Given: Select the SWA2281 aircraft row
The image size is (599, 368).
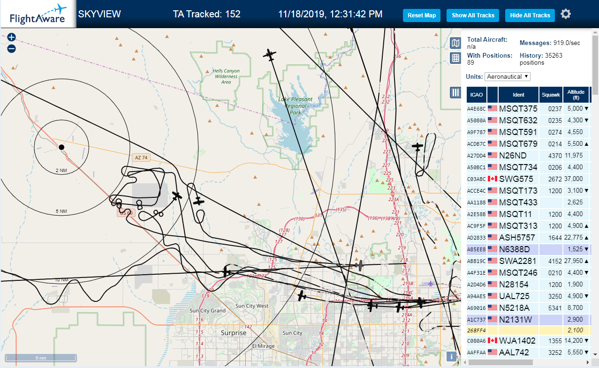Looking at the screenshot, I should [528, 261].
